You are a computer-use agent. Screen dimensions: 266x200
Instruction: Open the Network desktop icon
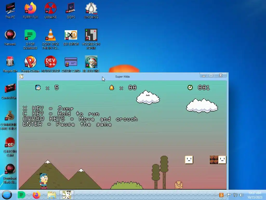(x=10, y=37)
